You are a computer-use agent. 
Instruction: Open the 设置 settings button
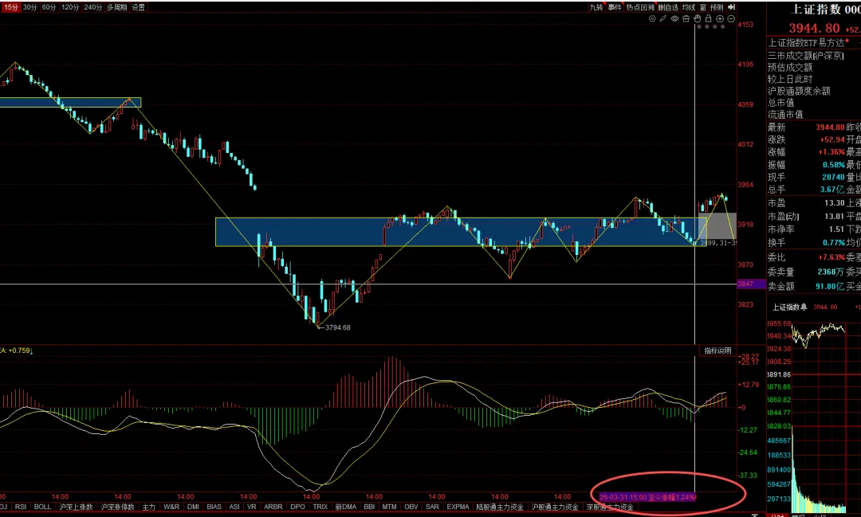(x=139, y=7)
